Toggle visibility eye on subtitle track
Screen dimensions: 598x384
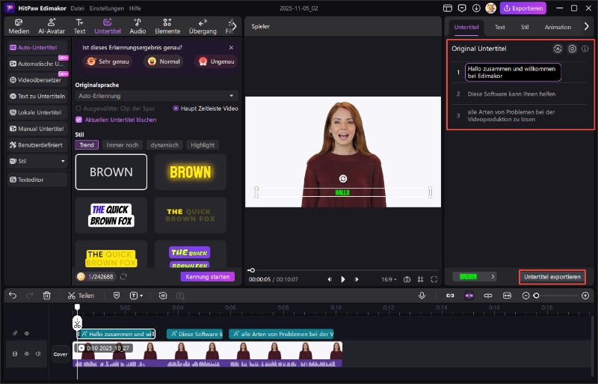pyautogui.click(x=27, y=334)
